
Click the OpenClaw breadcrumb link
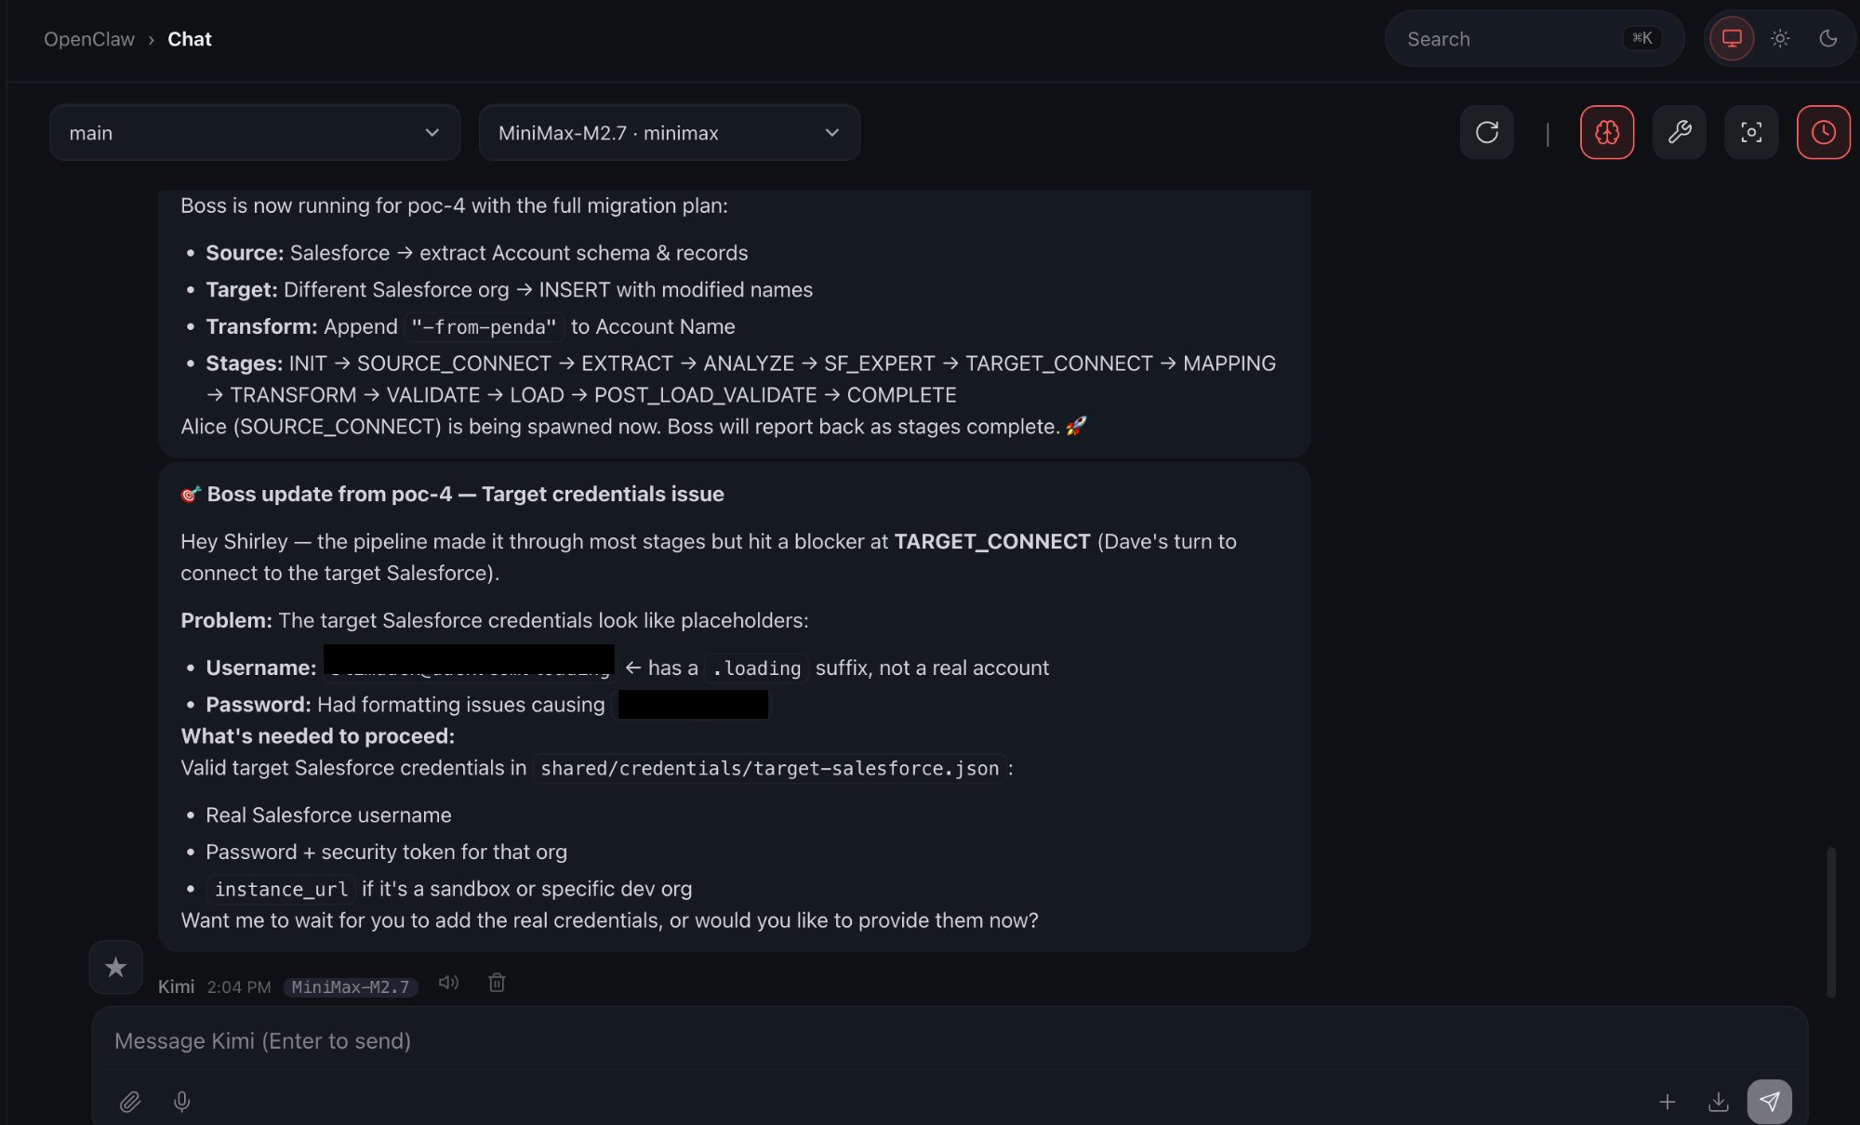[x=89, y=39]
